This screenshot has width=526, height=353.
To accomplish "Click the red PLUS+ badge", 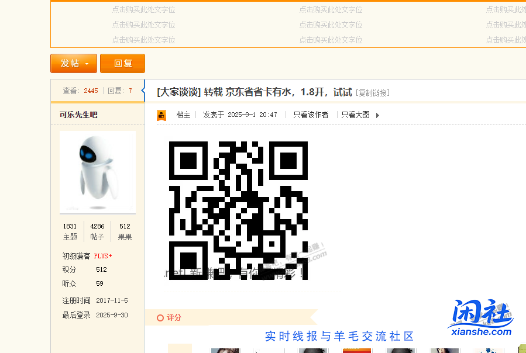I will [102, 255].
